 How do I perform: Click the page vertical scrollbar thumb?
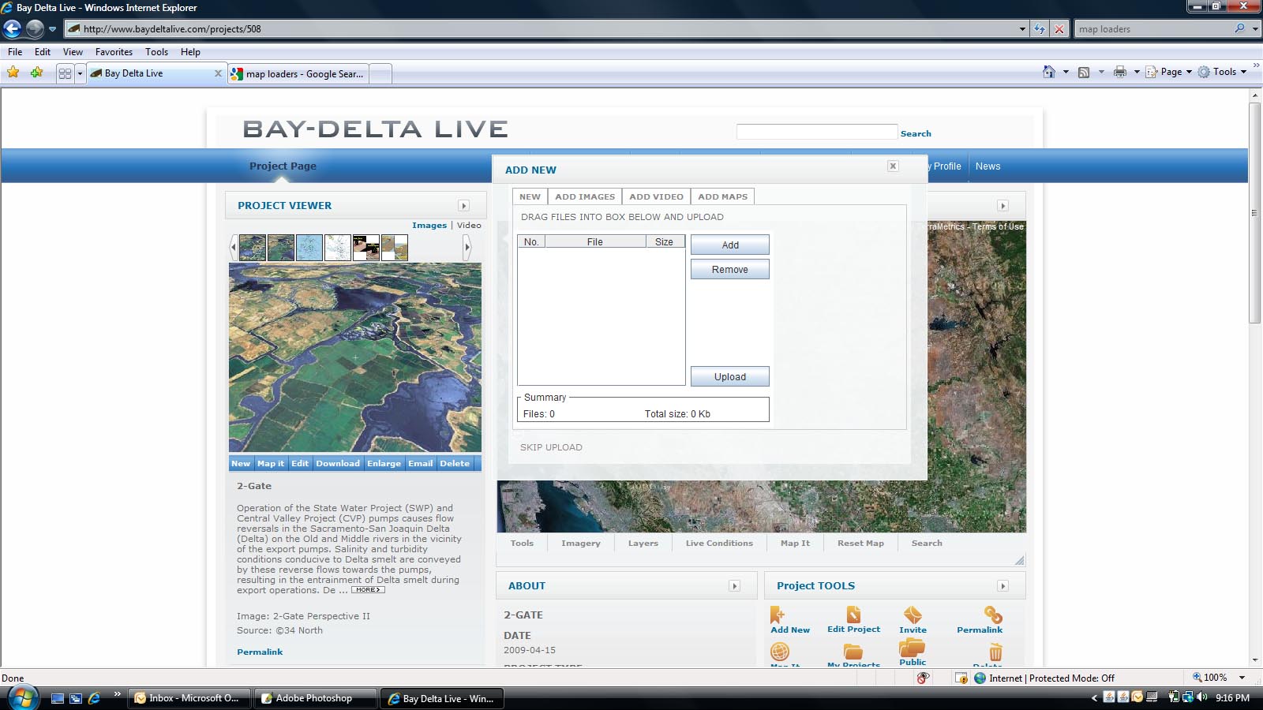click(x=1255, y=213)
